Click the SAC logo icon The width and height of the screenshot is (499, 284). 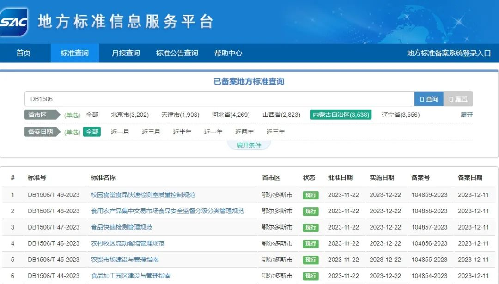tap(14, 22)
